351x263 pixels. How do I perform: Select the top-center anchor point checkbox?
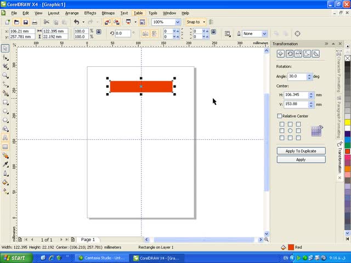[x=290, y=124]
